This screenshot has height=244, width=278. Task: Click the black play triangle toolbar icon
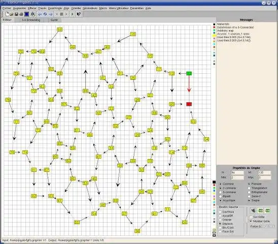point(73,14)
